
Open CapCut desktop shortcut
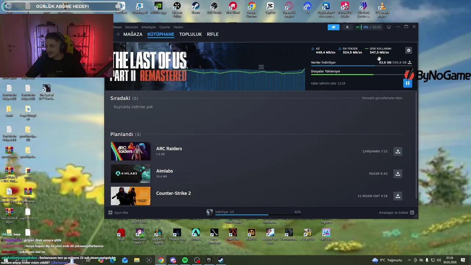click(x=270, y=8)
